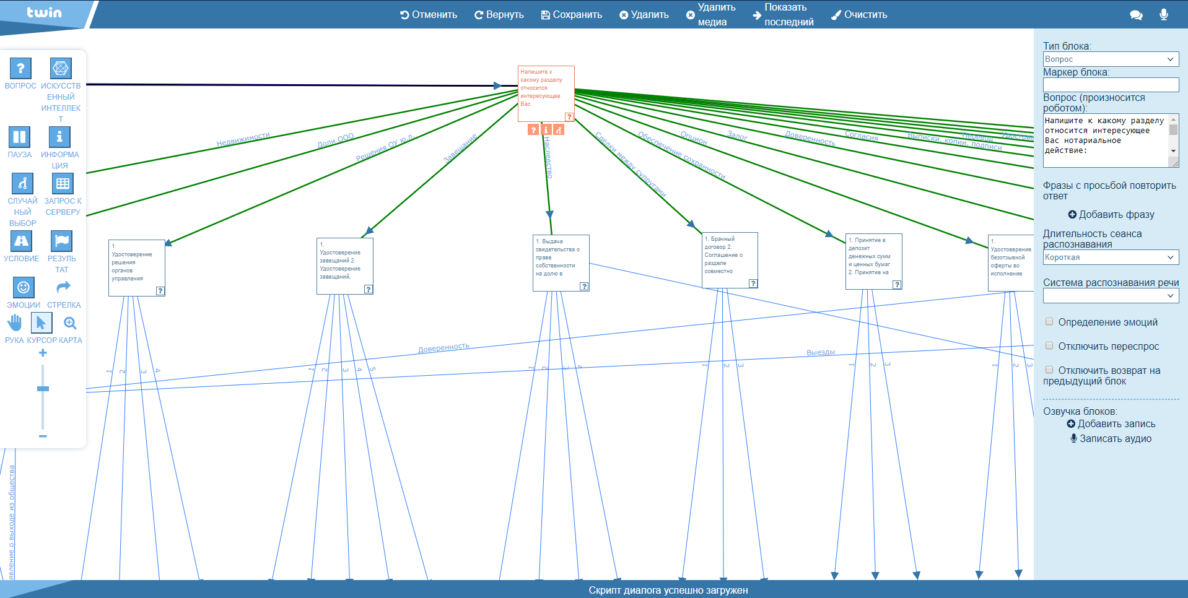The height and width of the screenshot is (598, 1188).
Task: Open the Тип блока dropdown
Action: pyautogui.click(x=1110, y=59)
